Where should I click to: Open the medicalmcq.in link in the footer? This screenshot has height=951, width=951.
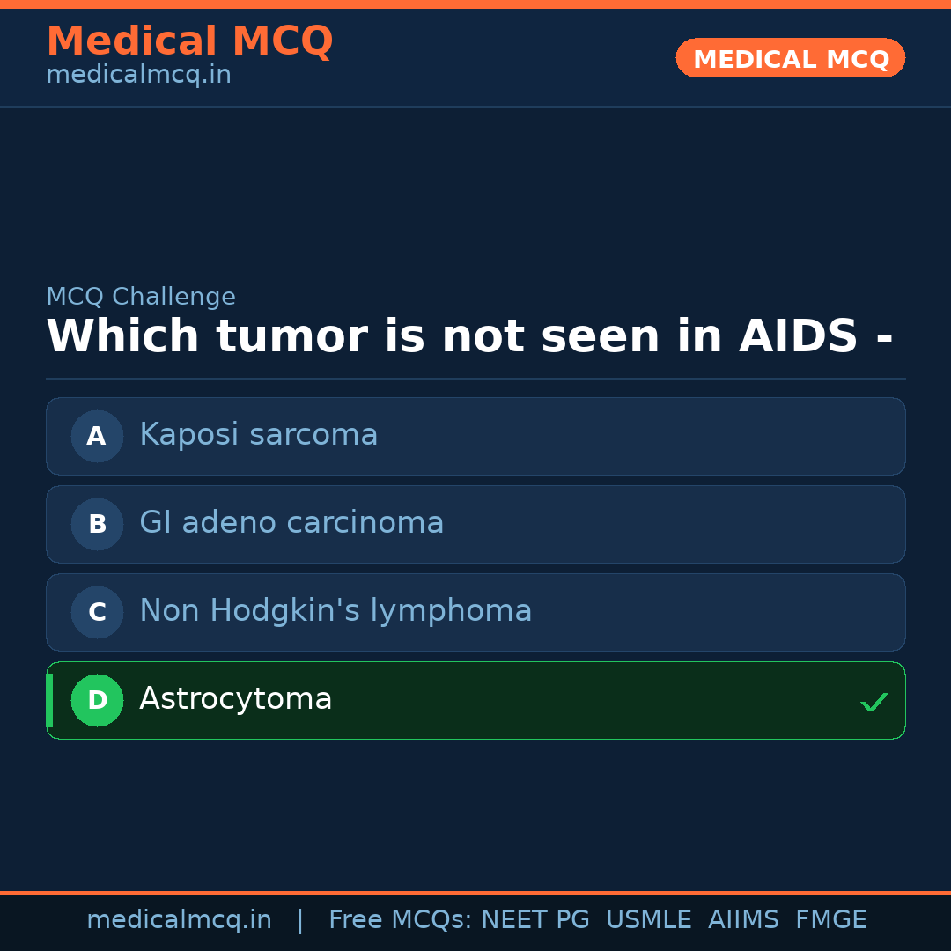click(179, 920)
